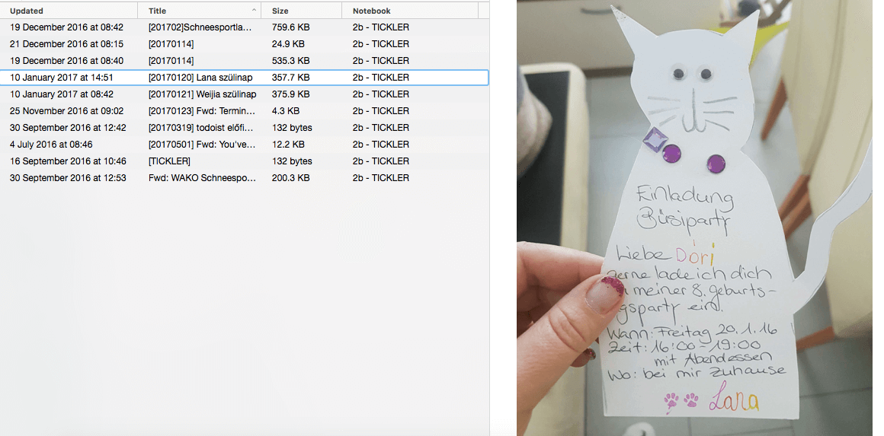The image size is (884, 436).
Task: Toggle the sort arrow in the Title header
Action: coord(254,10)
